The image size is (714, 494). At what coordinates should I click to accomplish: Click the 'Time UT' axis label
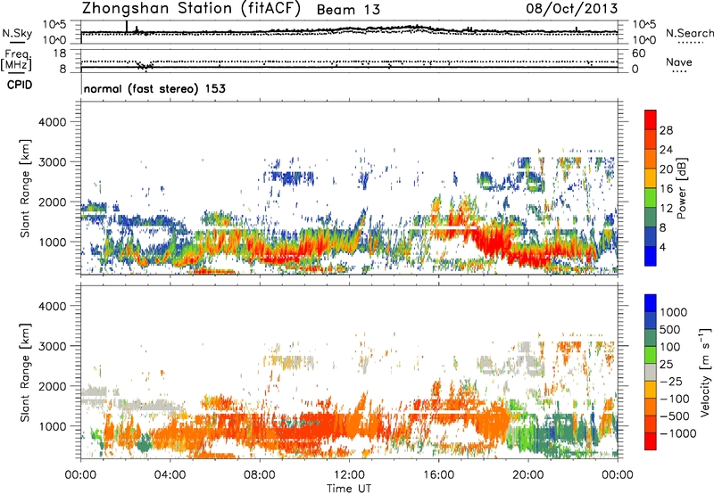(x=349, y=489)
